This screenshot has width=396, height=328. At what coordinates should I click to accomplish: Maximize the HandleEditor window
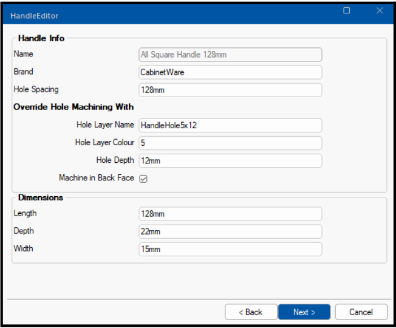347,11
